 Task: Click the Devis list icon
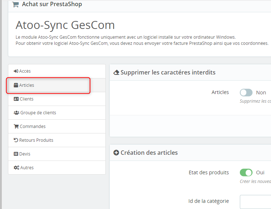pyautogui.click(x=16, y=154)
